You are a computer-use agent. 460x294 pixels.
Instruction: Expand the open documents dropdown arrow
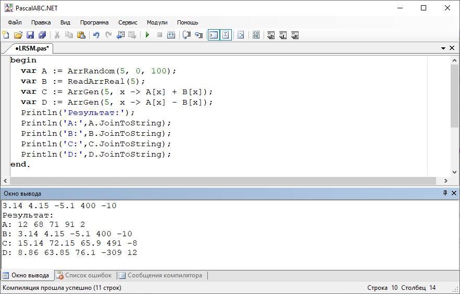443,48
